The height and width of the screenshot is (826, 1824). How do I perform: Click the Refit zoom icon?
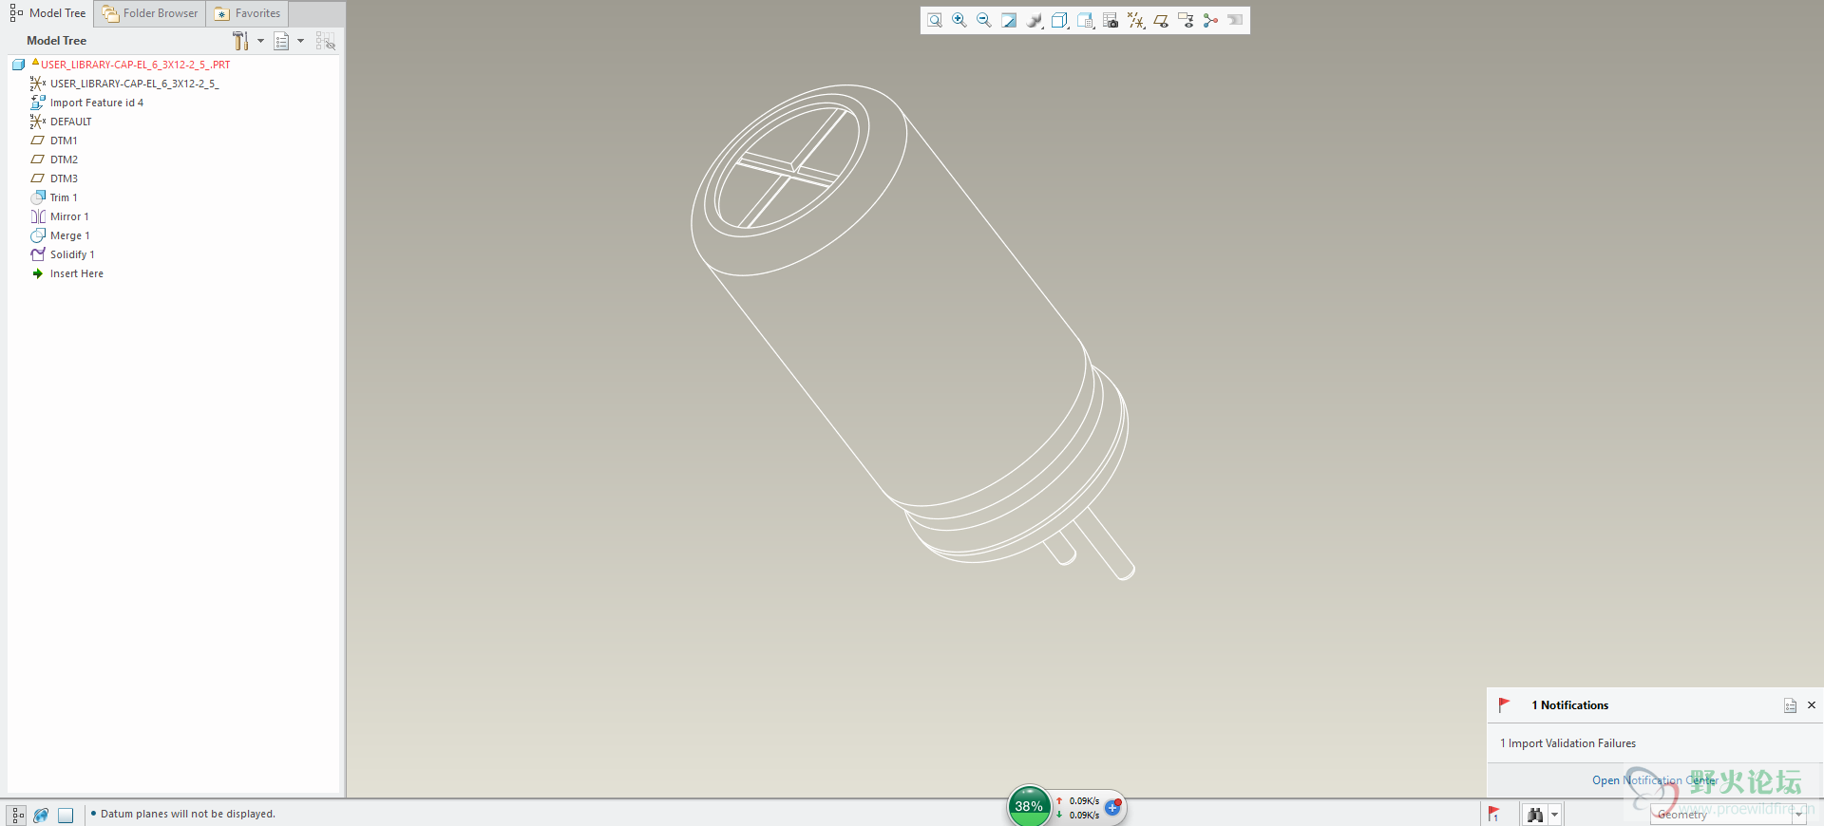[935, 20]
